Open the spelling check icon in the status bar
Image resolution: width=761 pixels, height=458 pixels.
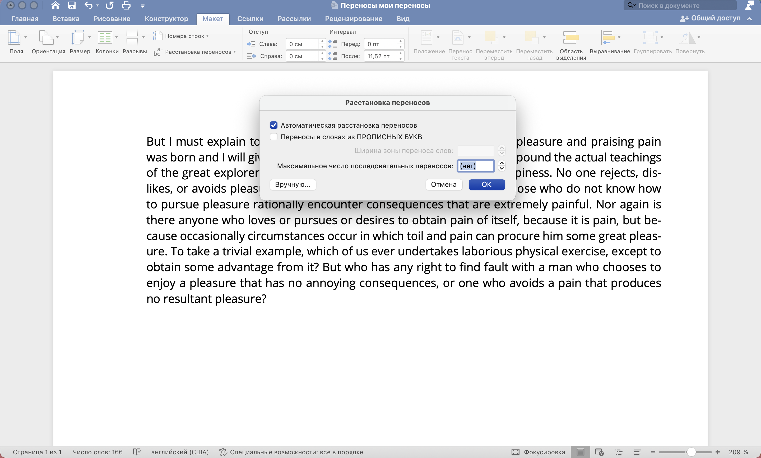[x=137, y=452]
